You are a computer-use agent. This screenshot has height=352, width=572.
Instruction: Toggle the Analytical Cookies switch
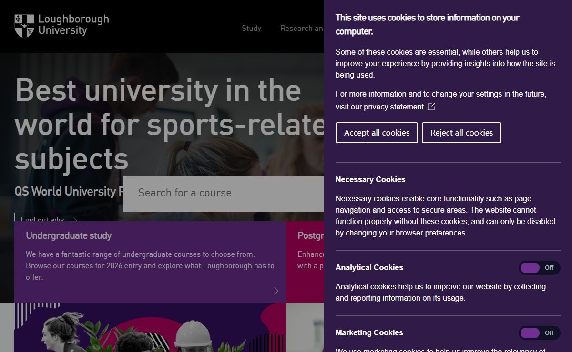point(539,268)
